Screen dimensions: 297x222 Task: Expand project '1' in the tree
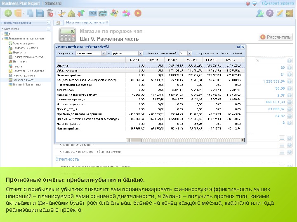pyautogui.click(x=2, y=34)
